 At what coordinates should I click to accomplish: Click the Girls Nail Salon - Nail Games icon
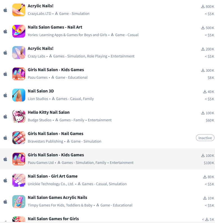[19, 138]
